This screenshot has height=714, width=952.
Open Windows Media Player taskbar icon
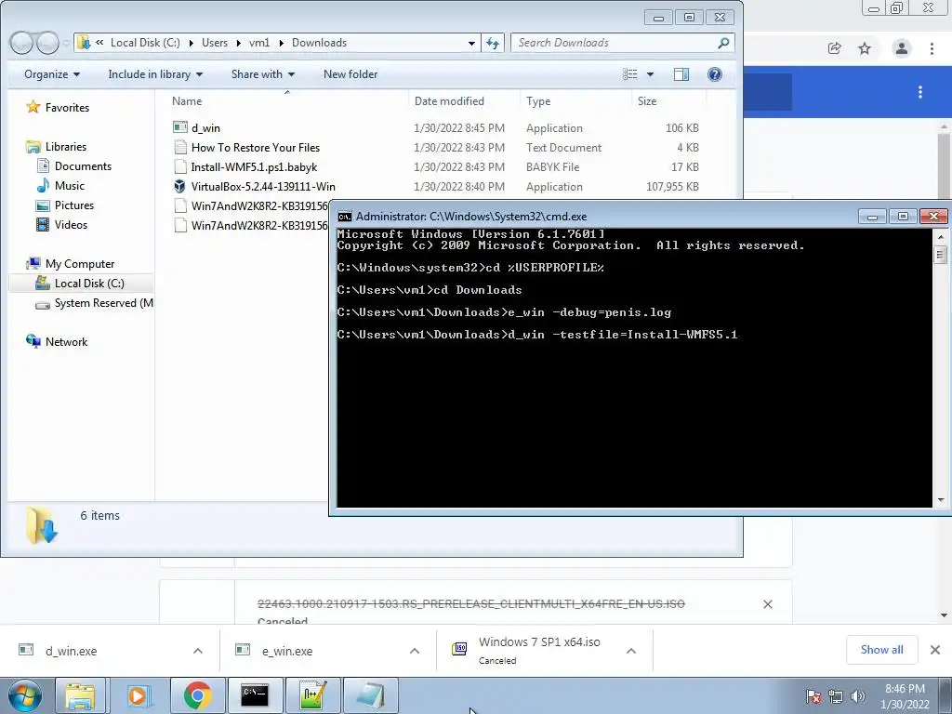coord(139,695)
